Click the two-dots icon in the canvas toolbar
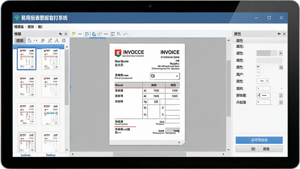 pos(106,34)
